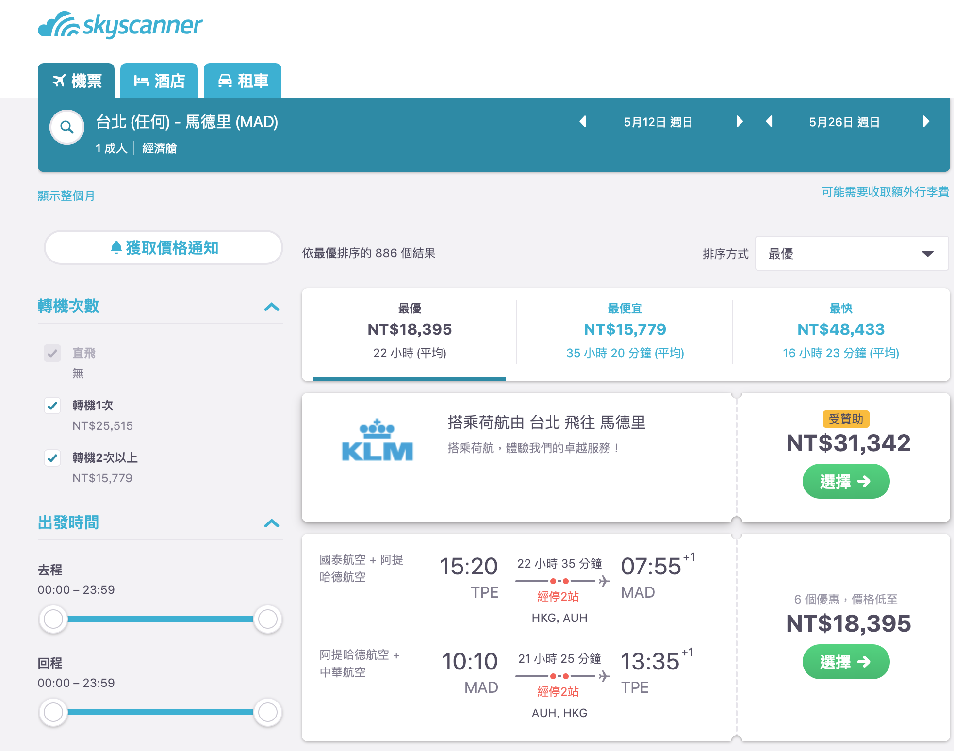
Task: Click the 台北 (任何) - 馬德里 (MAD) route text
Action: (187, 122)
